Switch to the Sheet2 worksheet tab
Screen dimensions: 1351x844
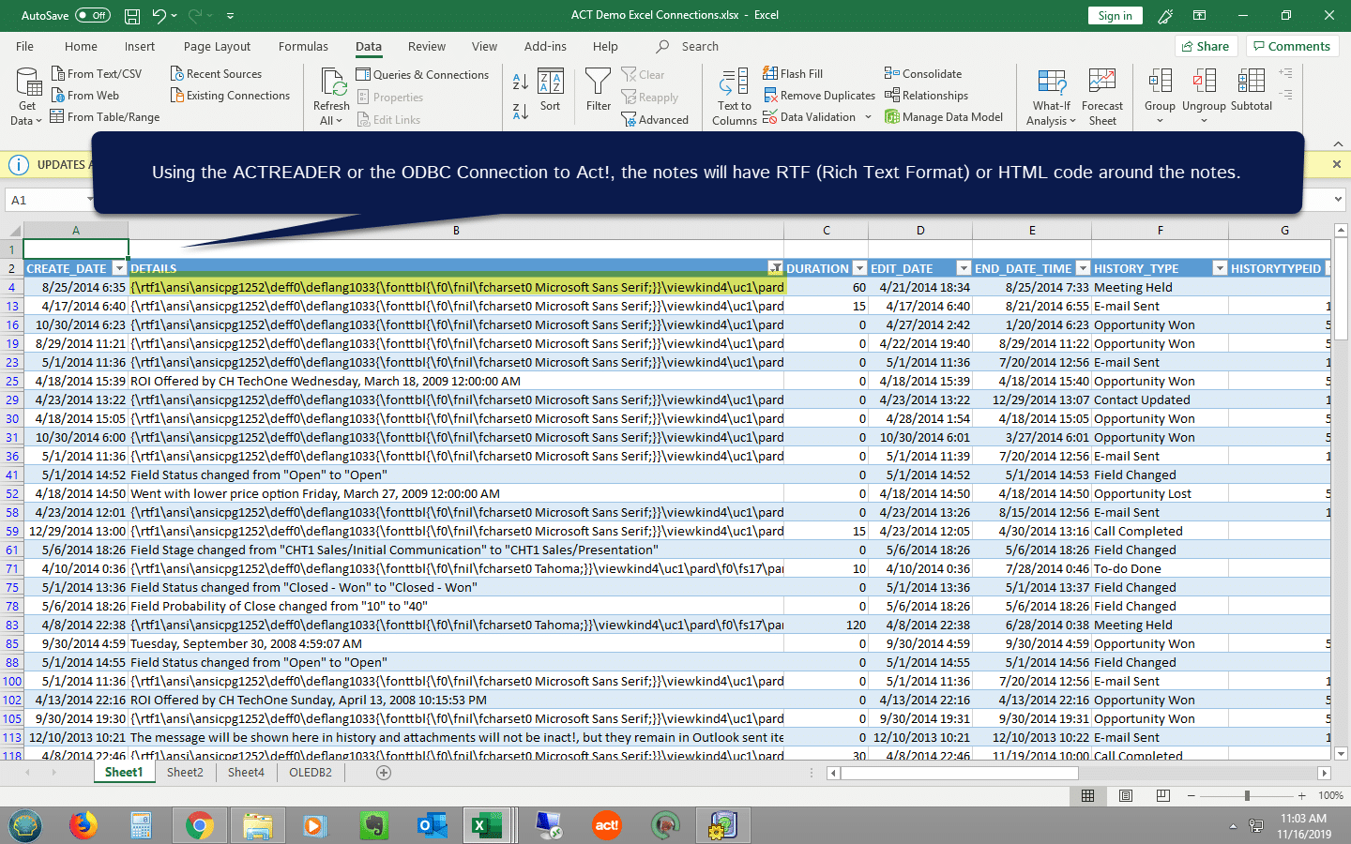click(185, 773)
